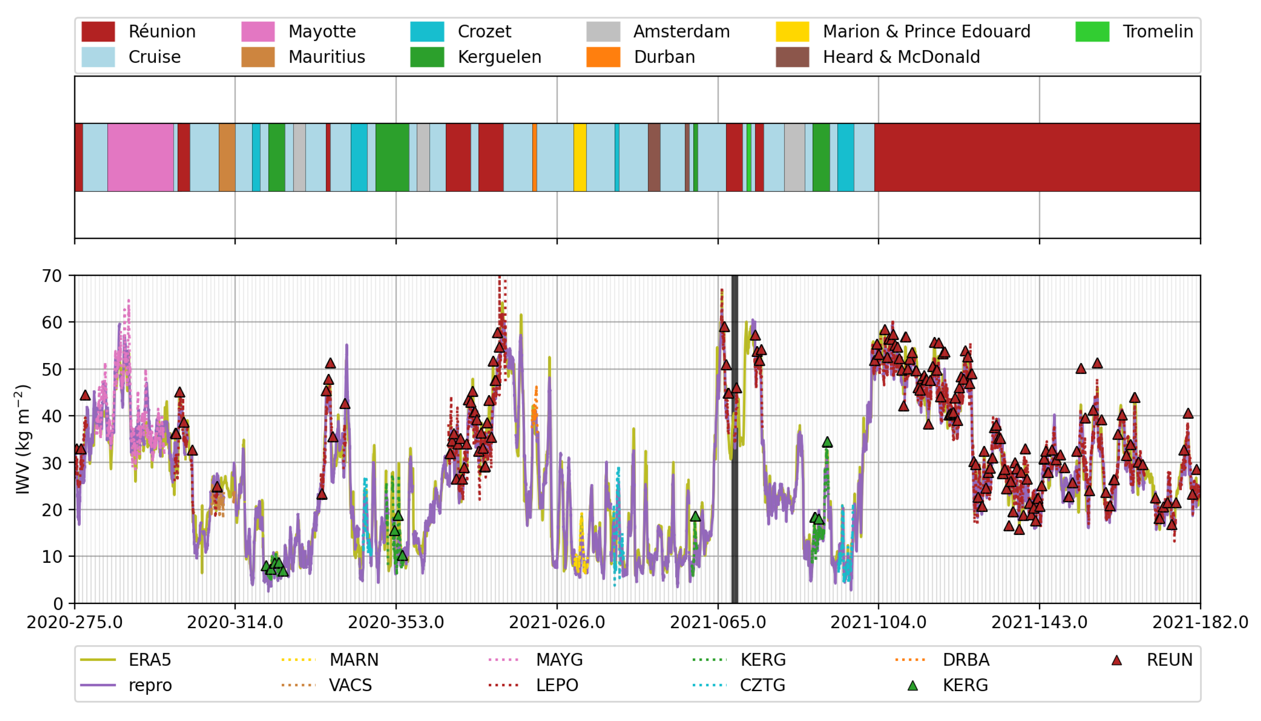The height and width of the screenshot is (721, 1261).
Task: Click the ERA5 olive line legend entry
Action: (x=98, y=660)
